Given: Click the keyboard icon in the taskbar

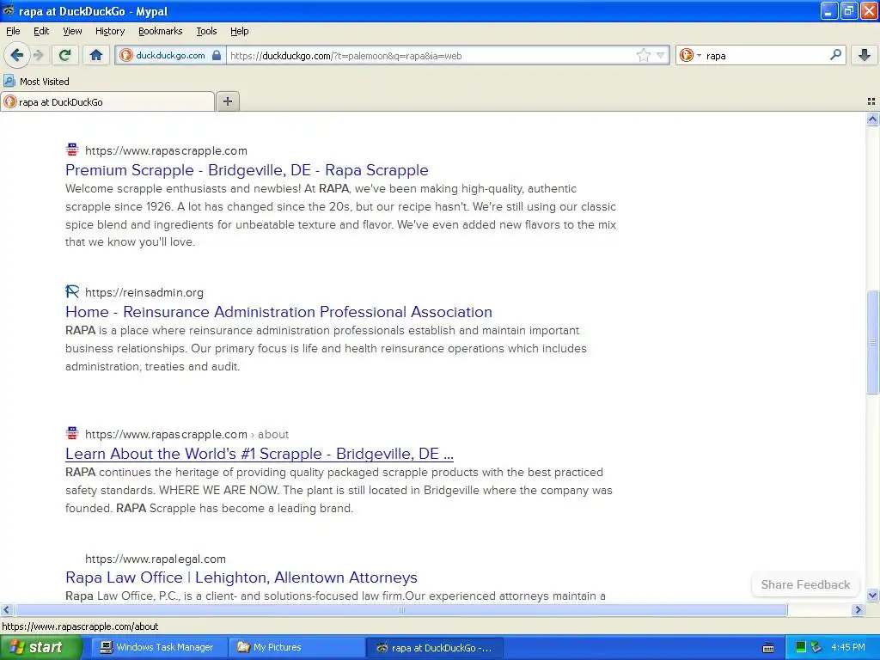Looking at the screenshot, I should click(768, 648).
